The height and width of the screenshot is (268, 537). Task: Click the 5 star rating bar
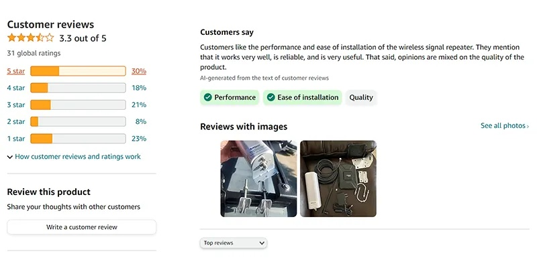(78, 71)
